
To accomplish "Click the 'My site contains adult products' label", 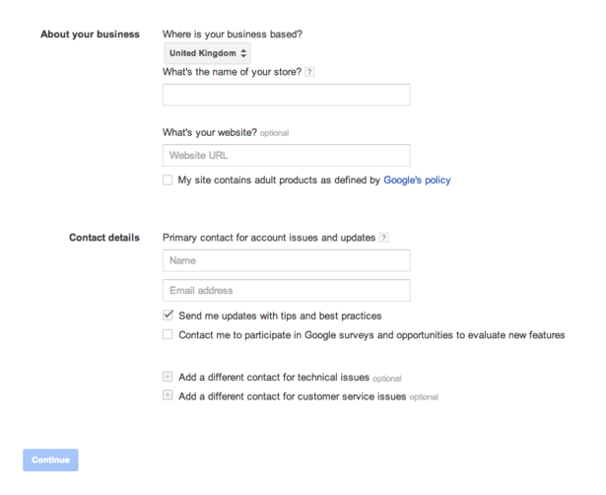I will point(314,180).
